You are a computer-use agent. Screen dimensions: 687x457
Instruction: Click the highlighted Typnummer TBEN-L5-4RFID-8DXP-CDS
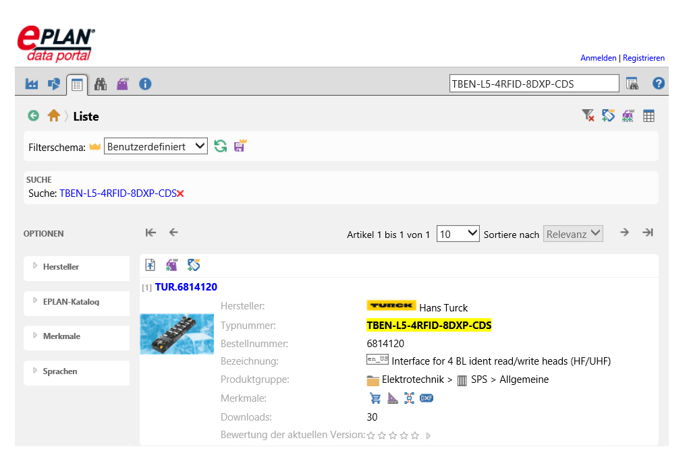tap(429, 326)
